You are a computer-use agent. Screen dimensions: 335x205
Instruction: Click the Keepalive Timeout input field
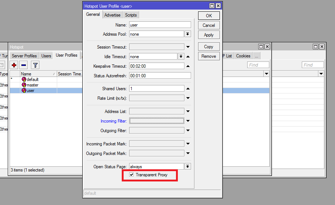click(156, 66)
